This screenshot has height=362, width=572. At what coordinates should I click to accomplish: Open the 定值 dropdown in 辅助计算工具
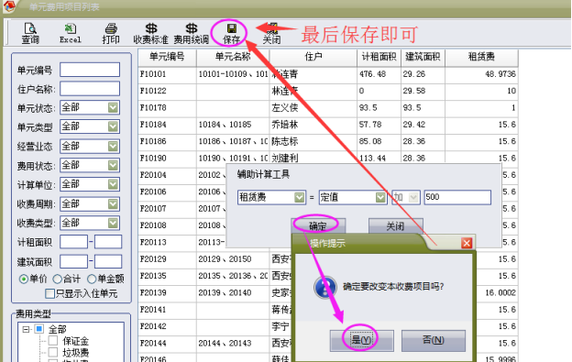tap(380, 197)
